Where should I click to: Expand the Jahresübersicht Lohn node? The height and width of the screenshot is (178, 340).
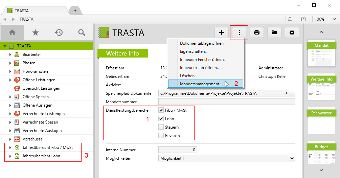[10, 156]
